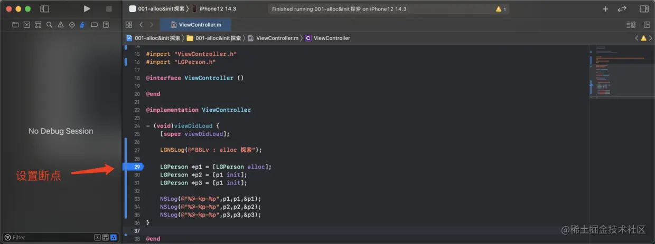Click 'LGPerson *p3 = [p1 init];' line

(x=203, y=183)
